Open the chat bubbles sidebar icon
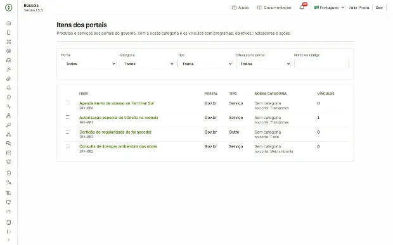 click(x=8, y=144)
